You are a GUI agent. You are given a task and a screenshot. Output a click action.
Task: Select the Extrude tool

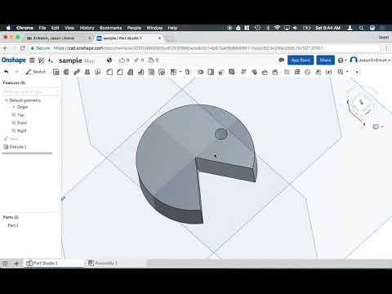[56, 72]
